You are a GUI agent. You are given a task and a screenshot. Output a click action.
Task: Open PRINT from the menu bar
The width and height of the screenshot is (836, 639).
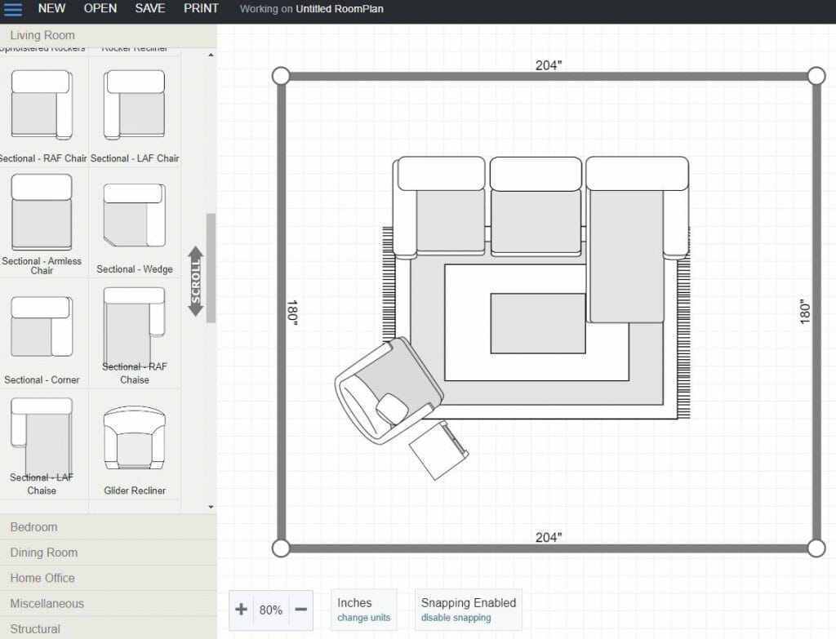(200, 8)
